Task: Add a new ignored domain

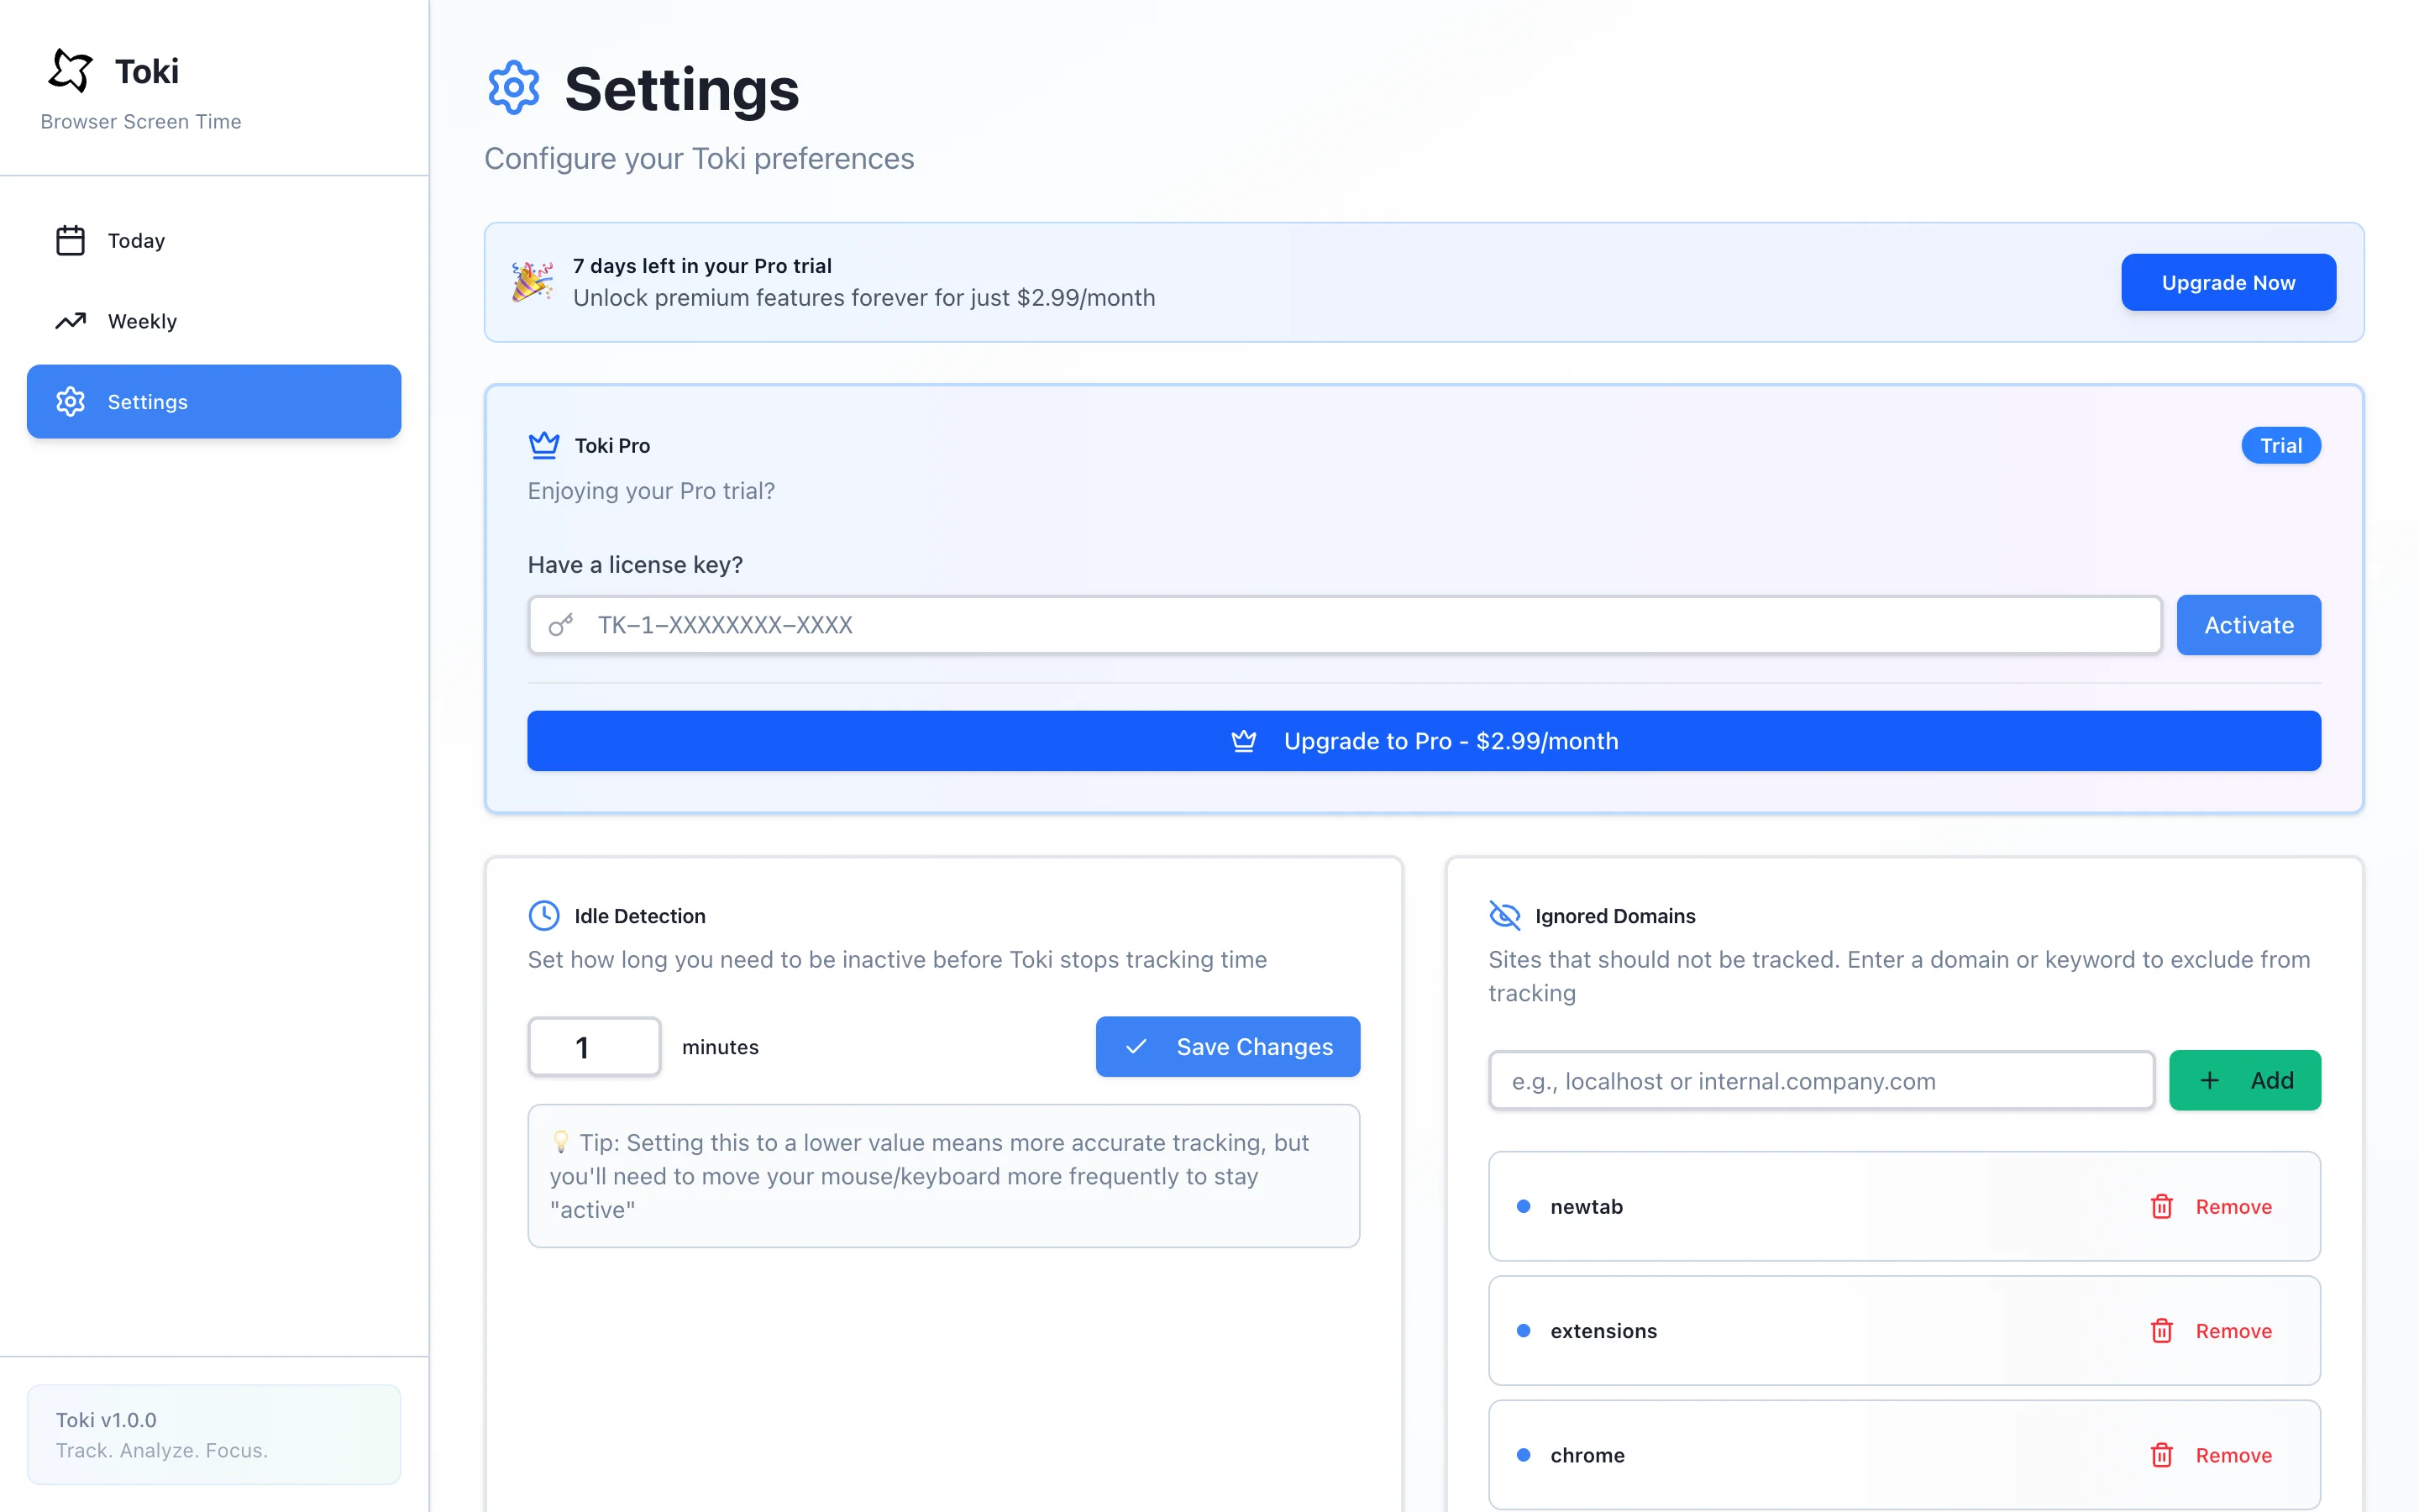Action: 2244,1080
